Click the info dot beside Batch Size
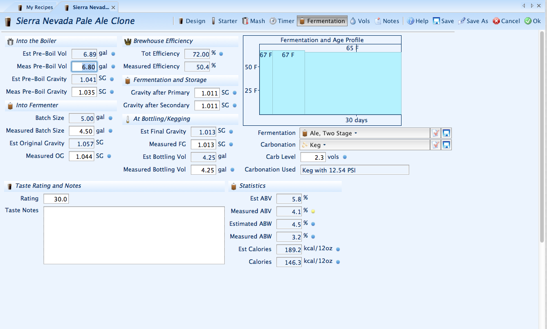The width and height of the screenshot is (547, 329). pyautogui.click(x=110, y=118)
